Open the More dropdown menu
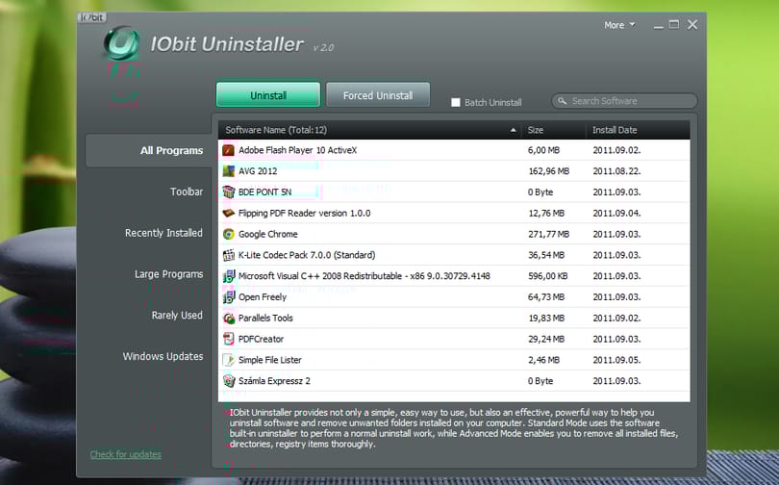Image resolution: width=779 pixels, height=485 pixels. (x=619, y=25)
